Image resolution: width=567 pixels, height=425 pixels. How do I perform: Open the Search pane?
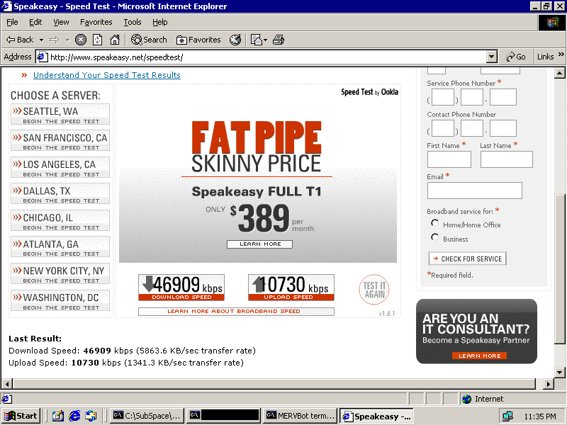(149, 40)
